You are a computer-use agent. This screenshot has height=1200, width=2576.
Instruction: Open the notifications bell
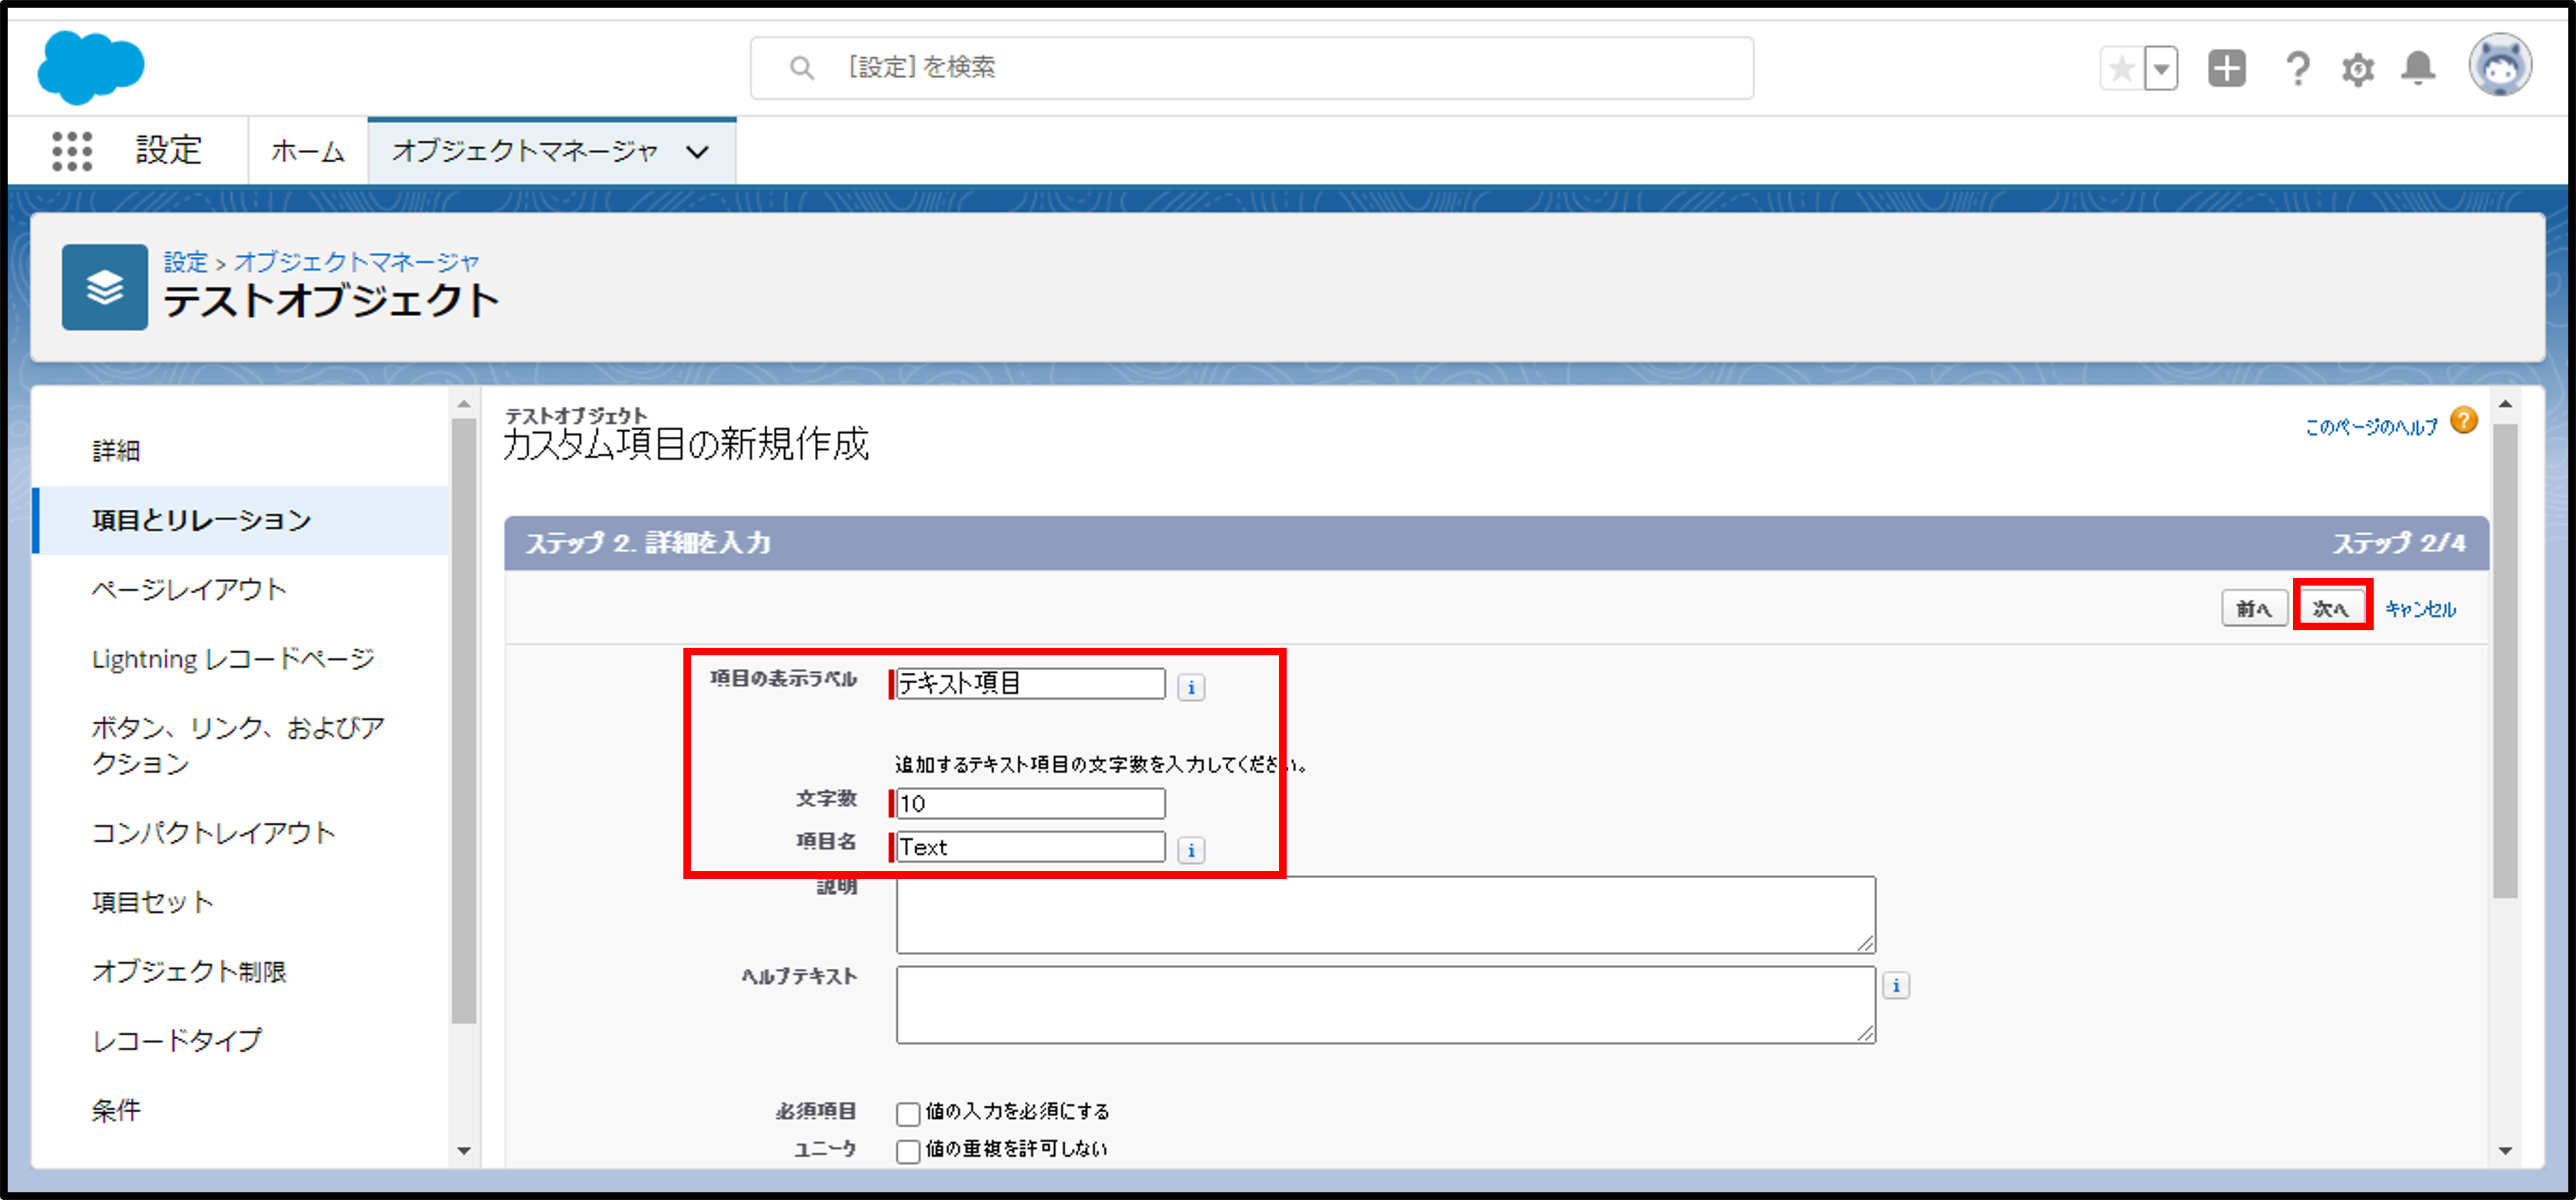click(2418, 68)
